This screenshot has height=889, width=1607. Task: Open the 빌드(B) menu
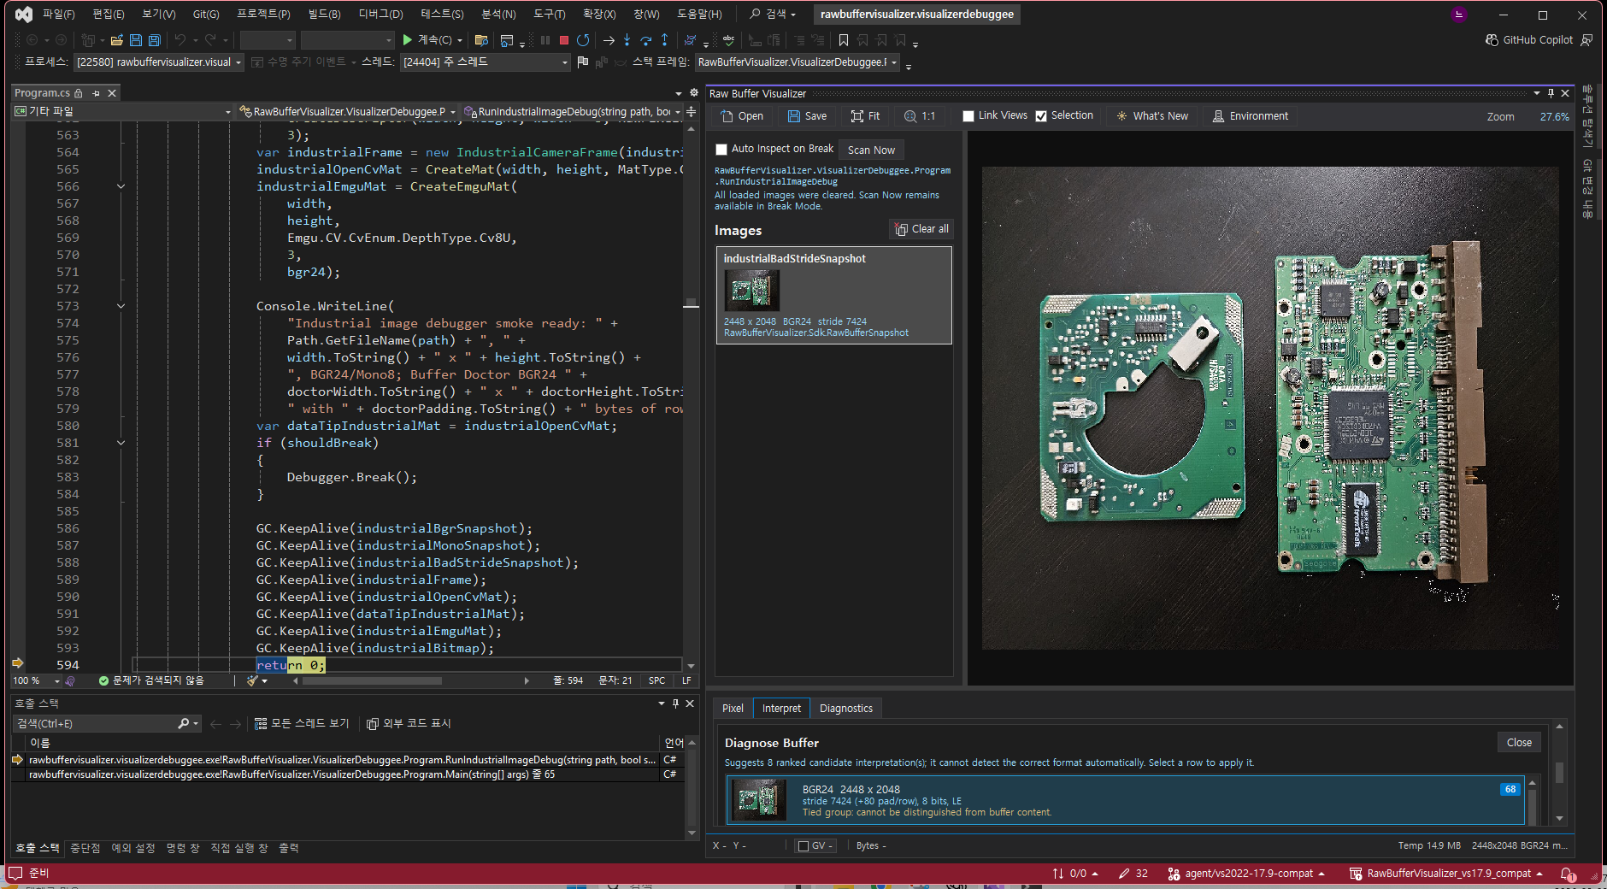324,15
